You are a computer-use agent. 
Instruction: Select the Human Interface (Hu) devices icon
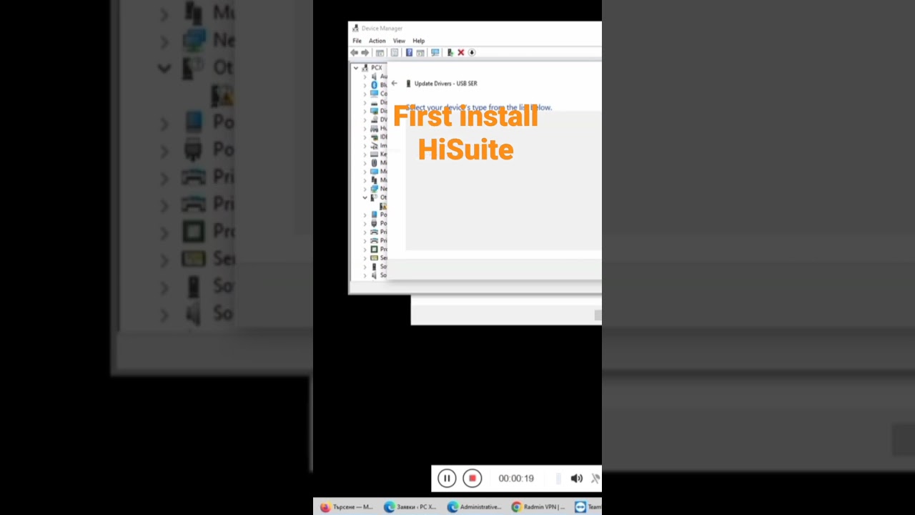point(374,128)
